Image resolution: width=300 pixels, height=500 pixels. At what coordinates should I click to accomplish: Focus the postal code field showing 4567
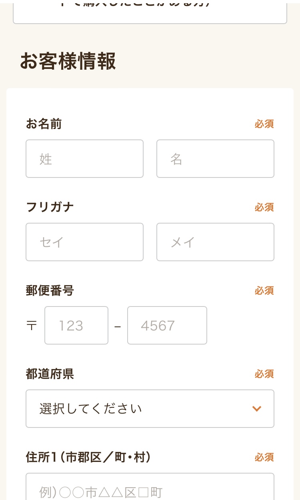167,325
